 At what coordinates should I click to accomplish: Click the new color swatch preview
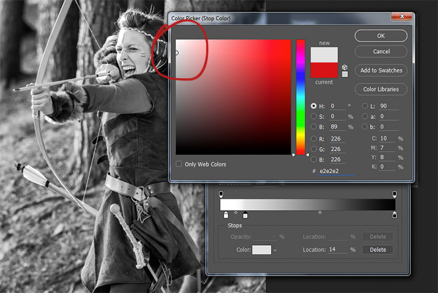[324, 55]
